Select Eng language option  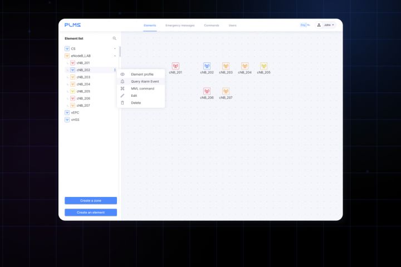pyautogui.click(x=303, y=25)
